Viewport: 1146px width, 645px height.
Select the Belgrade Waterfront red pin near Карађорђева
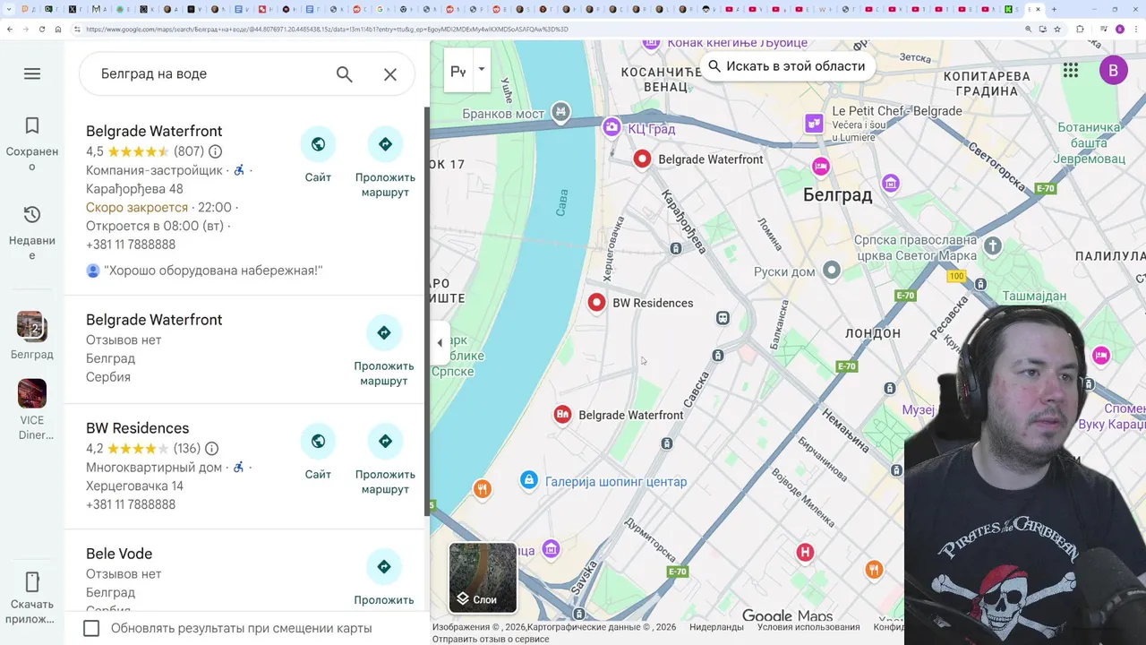(642, 159)
